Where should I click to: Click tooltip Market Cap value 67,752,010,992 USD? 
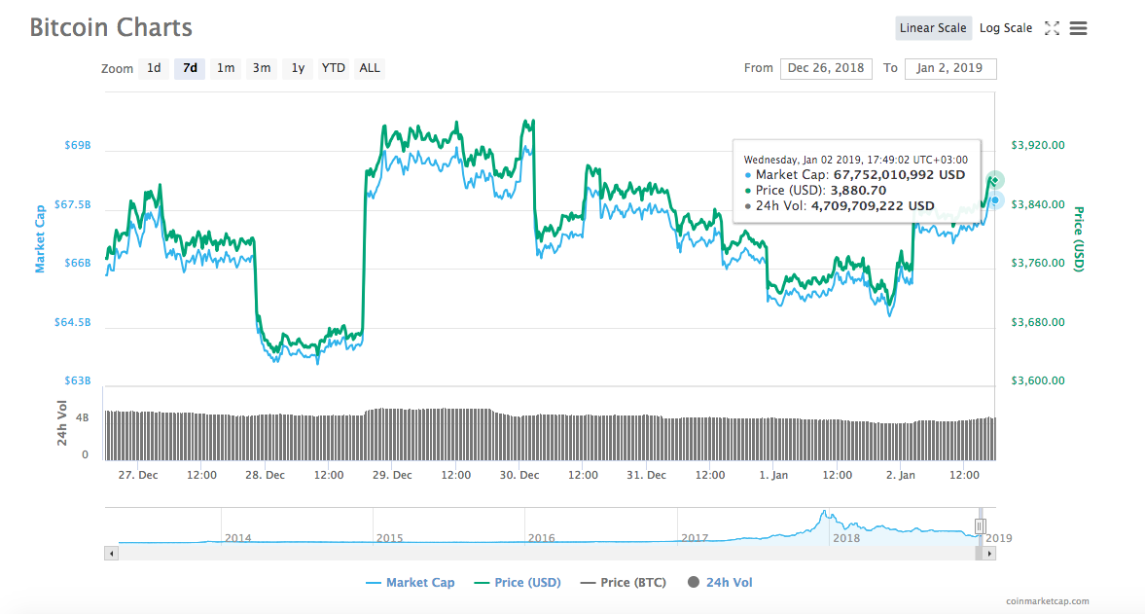pos(899,175)
